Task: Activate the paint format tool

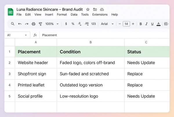Action: (x=40, y=24)
